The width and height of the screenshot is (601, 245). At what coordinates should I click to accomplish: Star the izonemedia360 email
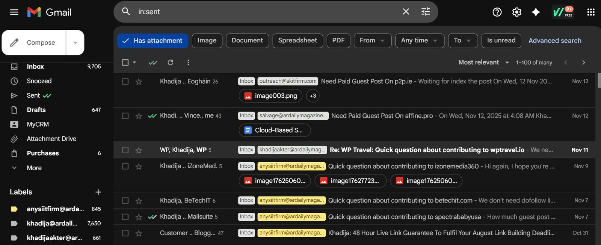tap(139, 166)
